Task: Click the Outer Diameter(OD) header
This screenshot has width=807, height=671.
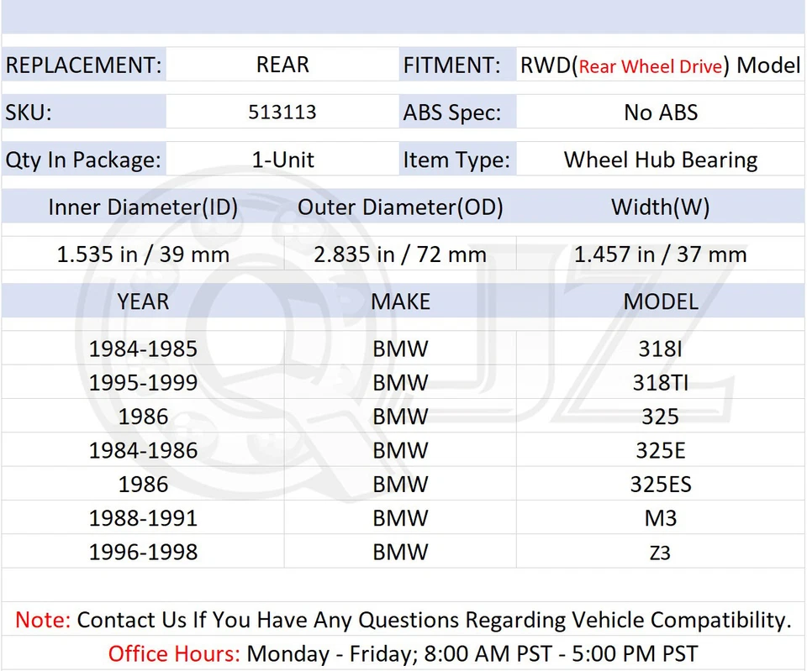Action: (400, 207)
